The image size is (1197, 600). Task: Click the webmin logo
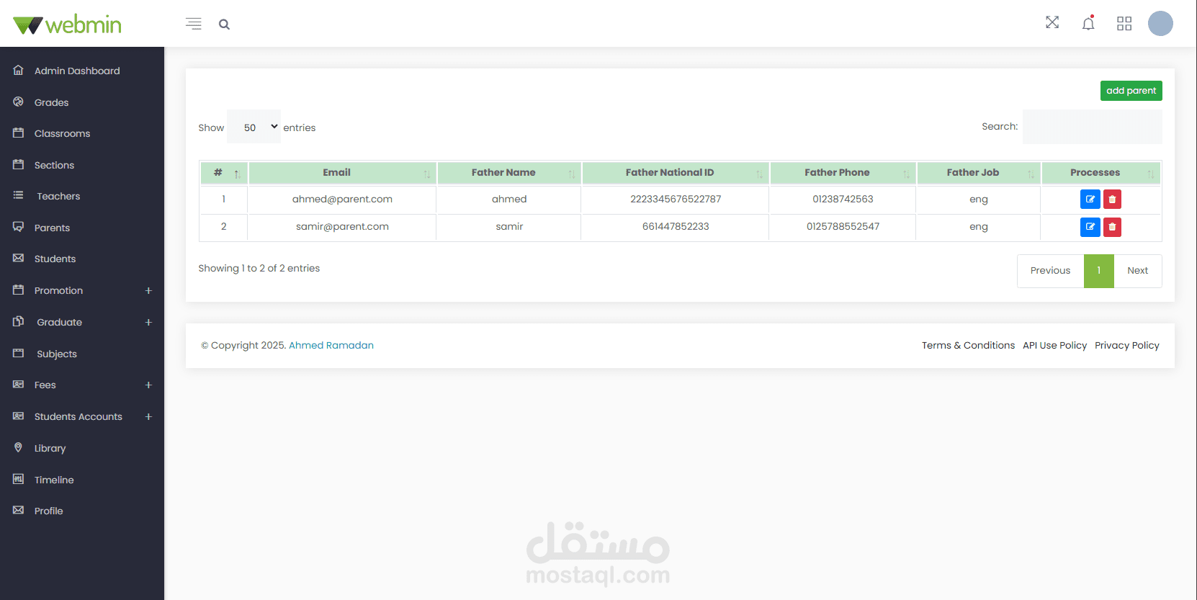pyautogui.click(x=67, y=24)
